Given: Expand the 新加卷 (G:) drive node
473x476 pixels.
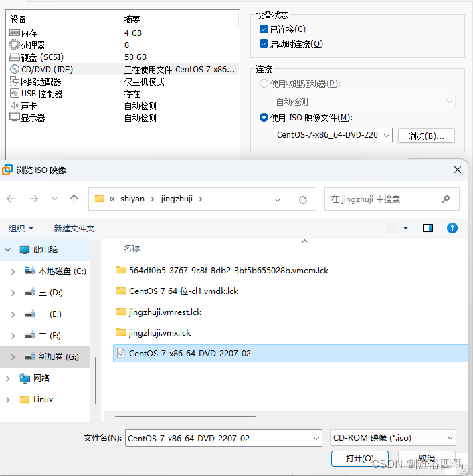Looking at the screenshot, I should tap(13, 357).
